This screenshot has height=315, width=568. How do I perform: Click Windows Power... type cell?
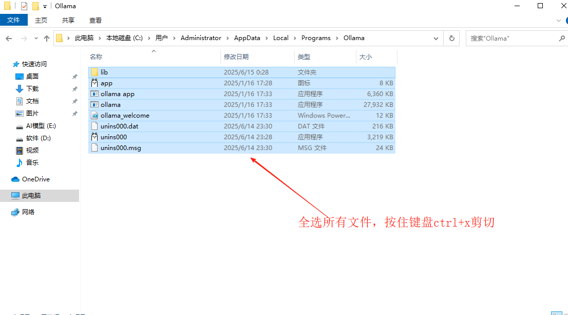324,115
